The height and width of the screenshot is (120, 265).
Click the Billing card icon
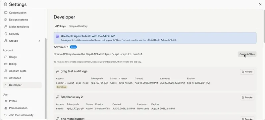pos(6,64)
